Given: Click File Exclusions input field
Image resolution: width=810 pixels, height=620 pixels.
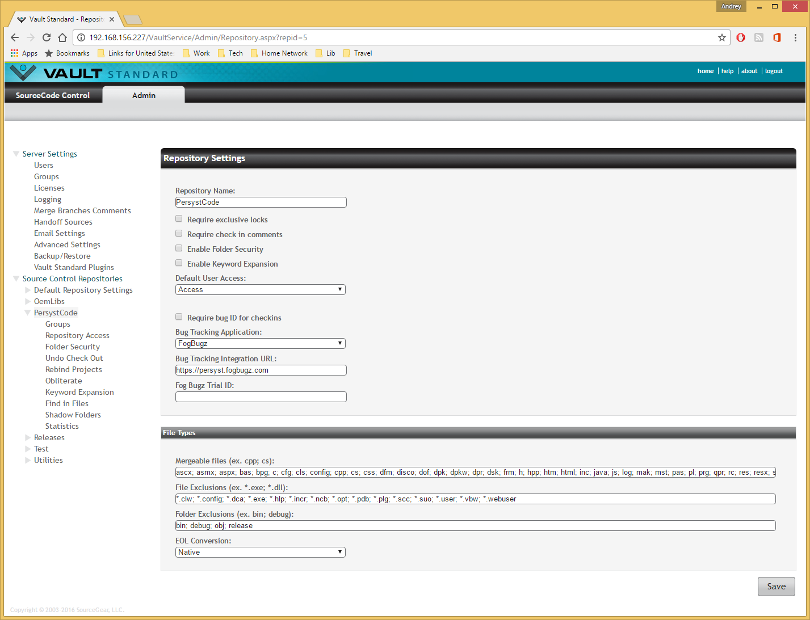Looking at the screenshot, I should [x=476, y=499].
